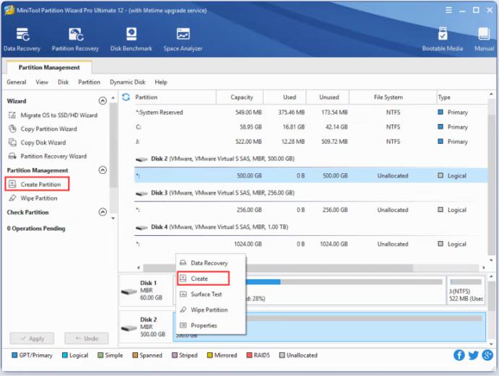Start Migrate OS to SSD/HD Wizard

(58, 115)
